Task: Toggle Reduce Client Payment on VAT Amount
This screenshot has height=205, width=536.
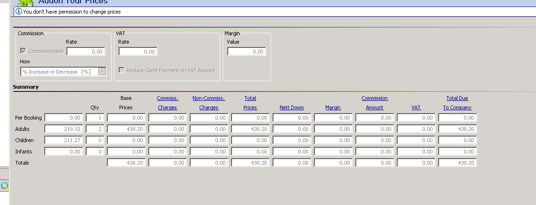Action: [121, 70]
